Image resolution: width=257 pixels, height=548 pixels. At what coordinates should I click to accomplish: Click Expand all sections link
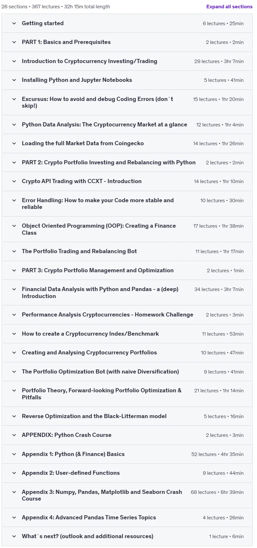pos(229,6)
